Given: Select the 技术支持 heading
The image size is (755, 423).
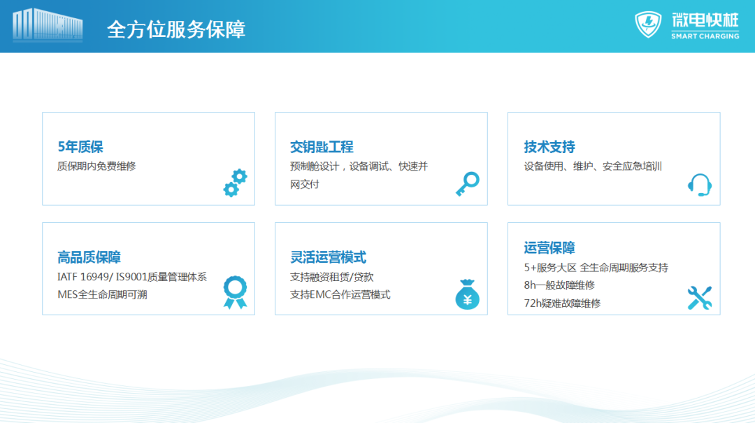Looking at the screenshot, I should 549,146.
